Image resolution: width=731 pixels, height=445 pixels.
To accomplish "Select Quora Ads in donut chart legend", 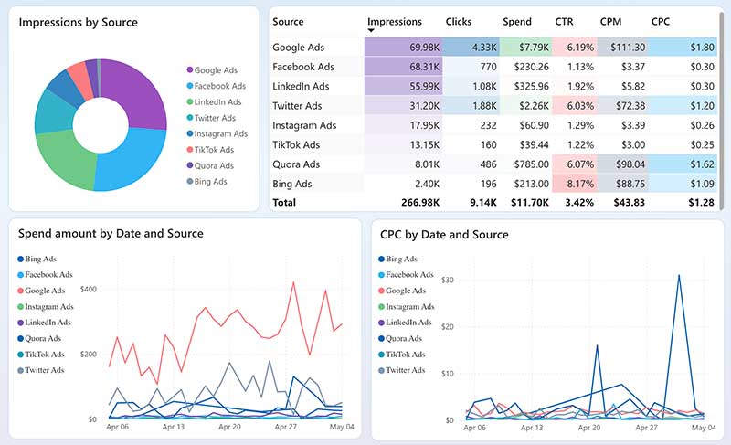I will [210, 165].
